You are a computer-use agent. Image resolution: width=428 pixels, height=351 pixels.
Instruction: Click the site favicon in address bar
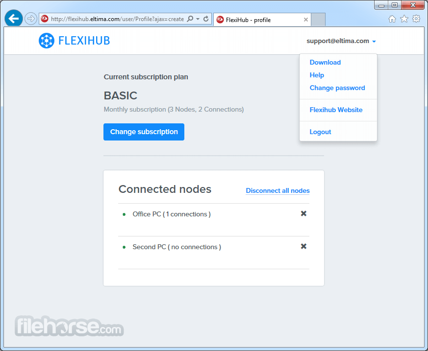[45, 19]
